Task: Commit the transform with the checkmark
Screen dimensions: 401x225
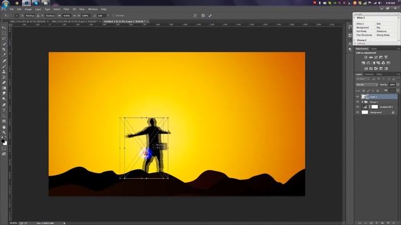Action: pos(210,16)
